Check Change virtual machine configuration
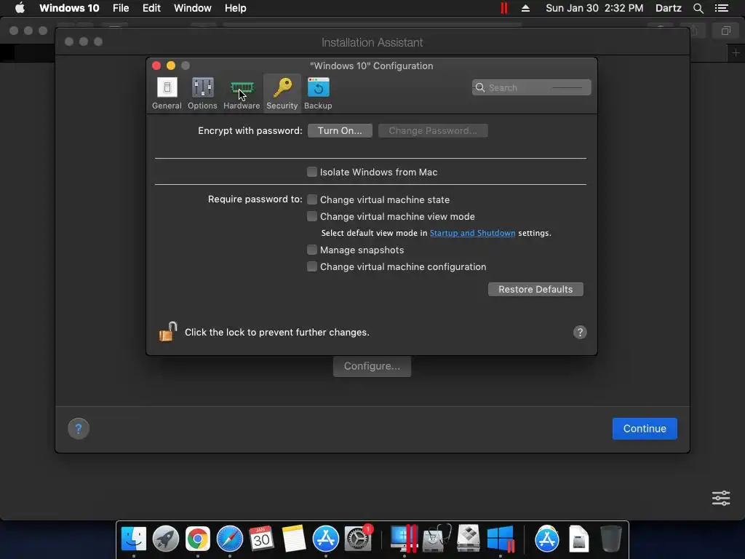The image size is (745, 559). click(x=312, y=266)
